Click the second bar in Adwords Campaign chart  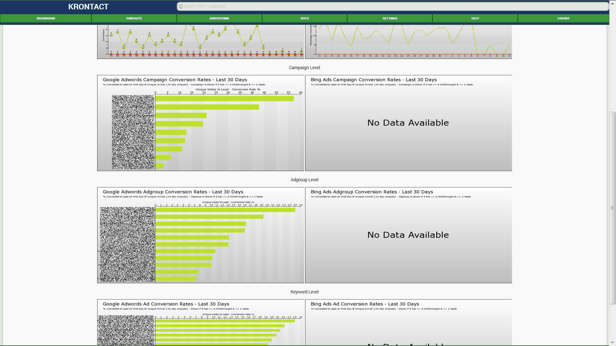[207, 107]
